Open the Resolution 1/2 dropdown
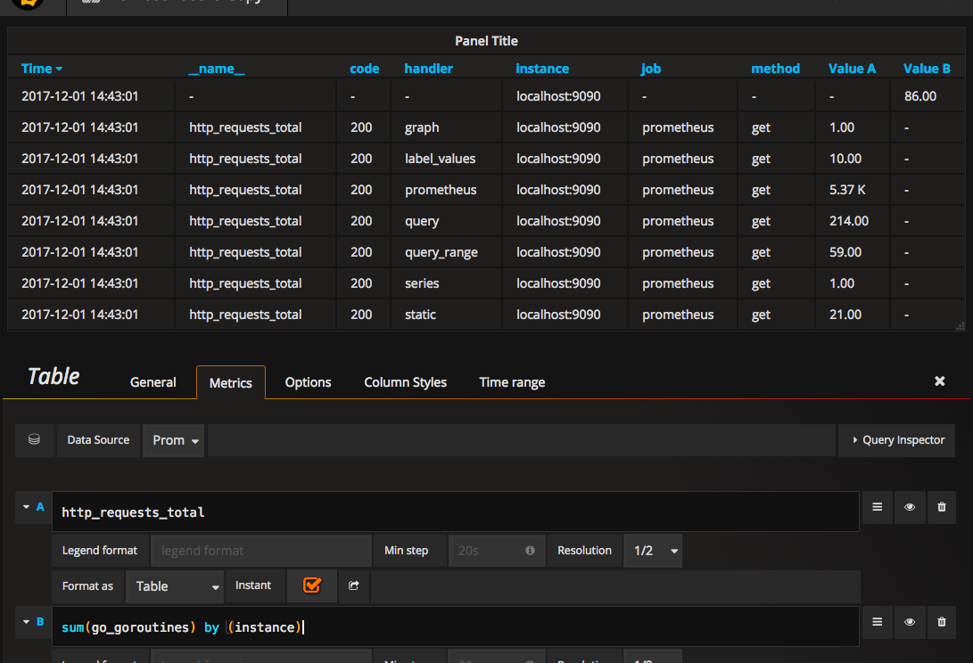The width and height of the screenshot is (973, 663). click(653, 551)
